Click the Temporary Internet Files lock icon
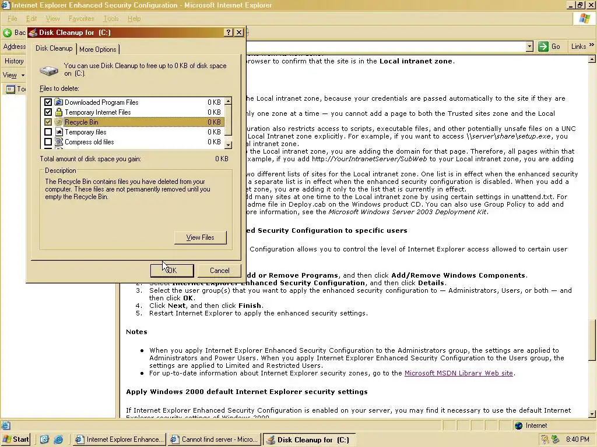 [x=59, y=112]
